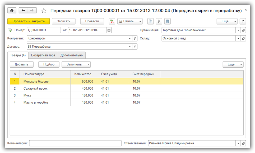
Task: Open calendar picker next to date field
Action: [109, 30]
